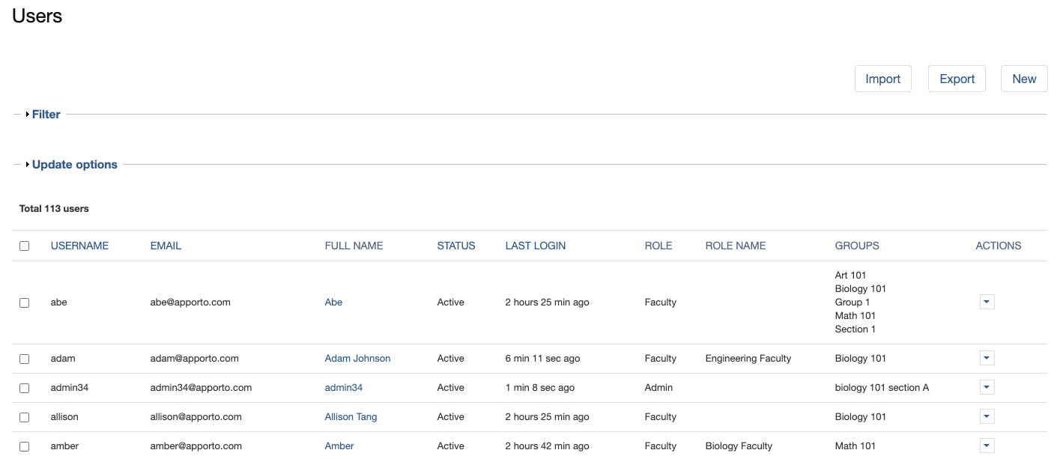Click the admin34@apporto.com email text
The image size is (1057, 459).
click(201, 388)
